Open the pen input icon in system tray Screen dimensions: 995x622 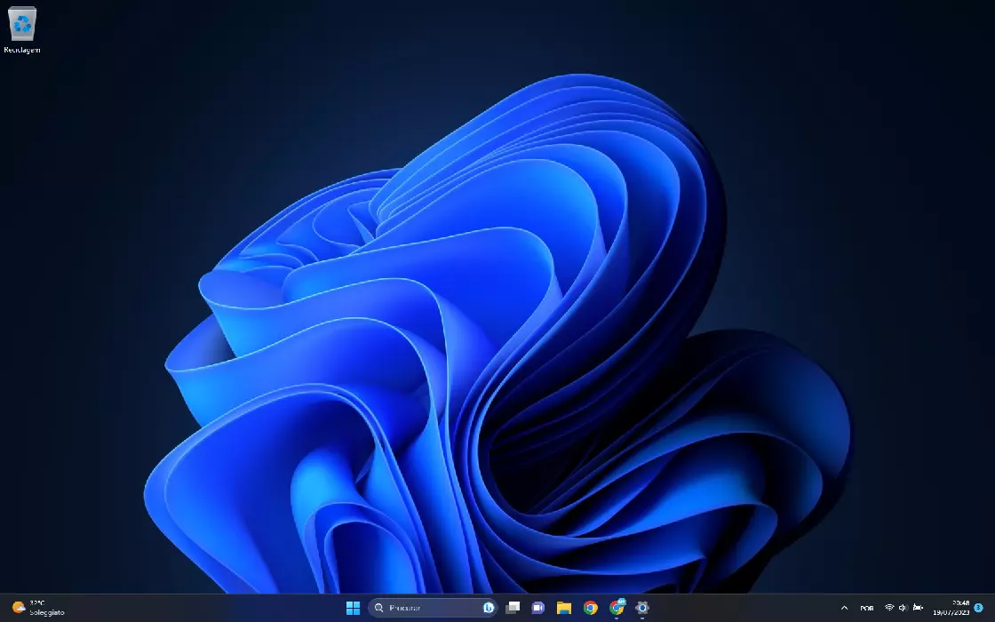click(x=918, y=608)
